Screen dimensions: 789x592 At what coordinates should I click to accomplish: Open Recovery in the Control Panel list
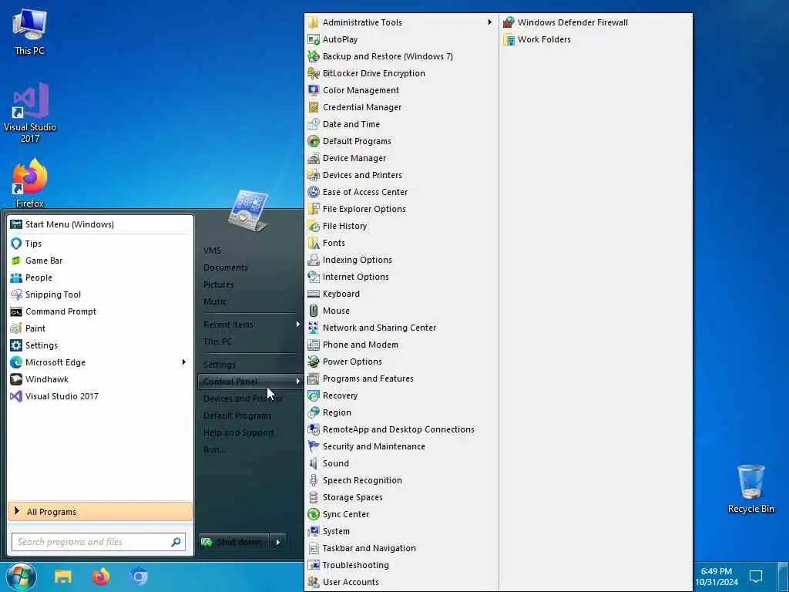(401, 395)
